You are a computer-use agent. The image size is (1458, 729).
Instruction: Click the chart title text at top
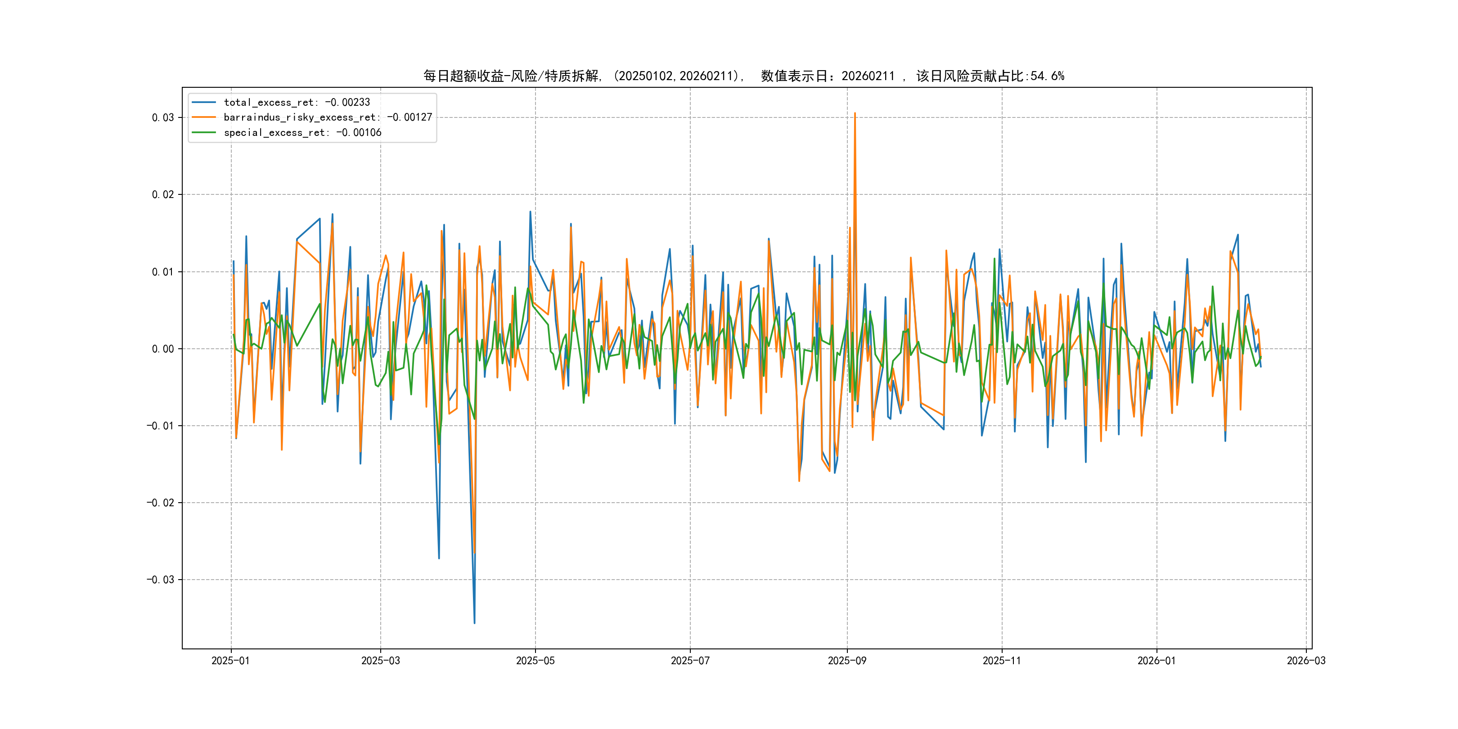pos(744,76)
